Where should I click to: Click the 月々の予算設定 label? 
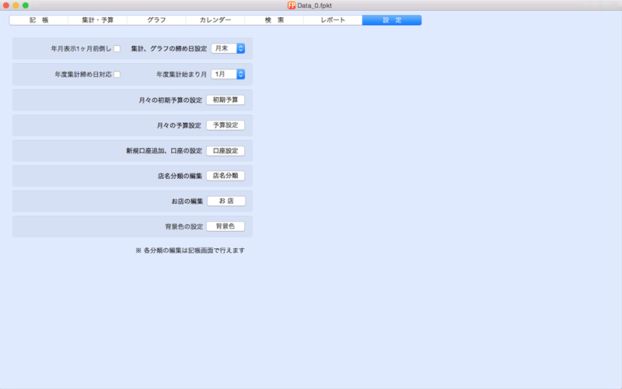pos(179,125)
